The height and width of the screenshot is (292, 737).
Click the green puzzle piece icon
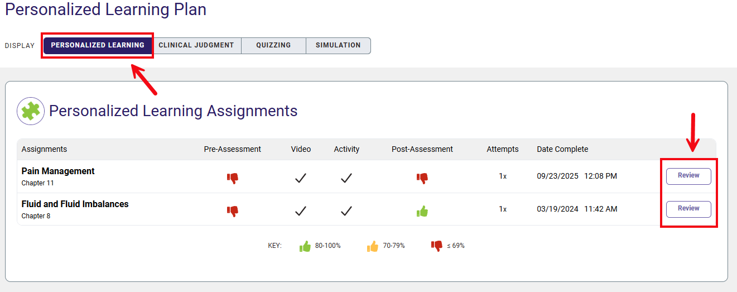pyautogui.click(x=31, y=111)
